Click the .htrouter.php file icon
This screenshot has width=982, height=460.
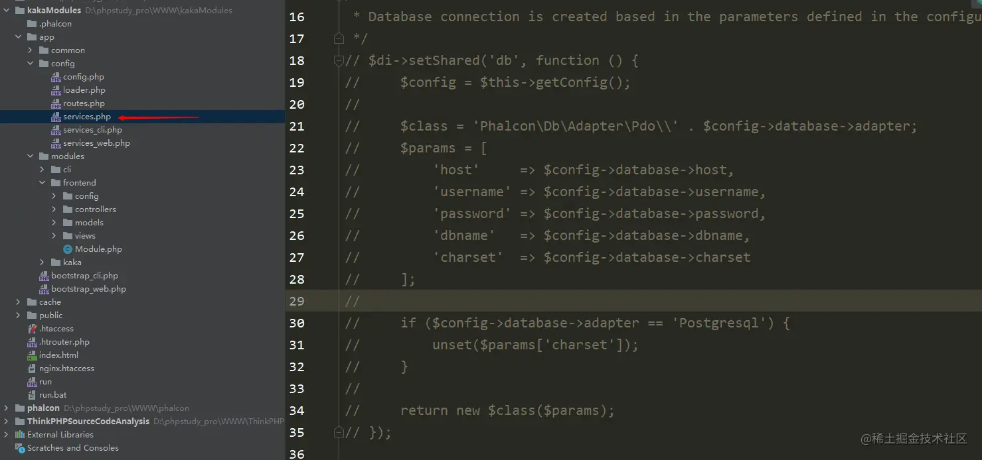click(32, 342)
